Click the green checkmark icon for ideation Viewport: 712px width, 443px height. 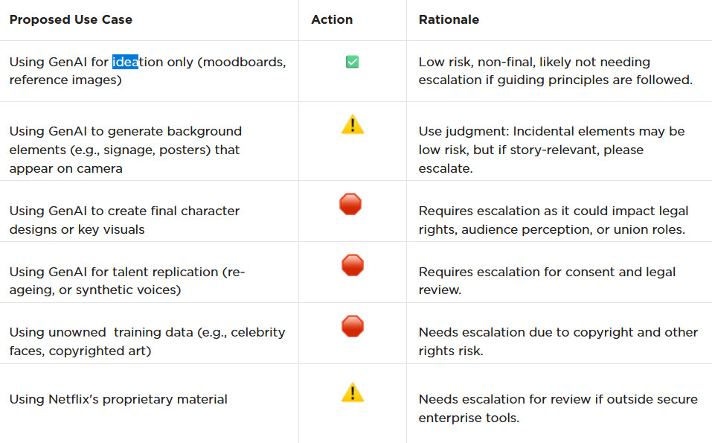[x=352, y=62]
